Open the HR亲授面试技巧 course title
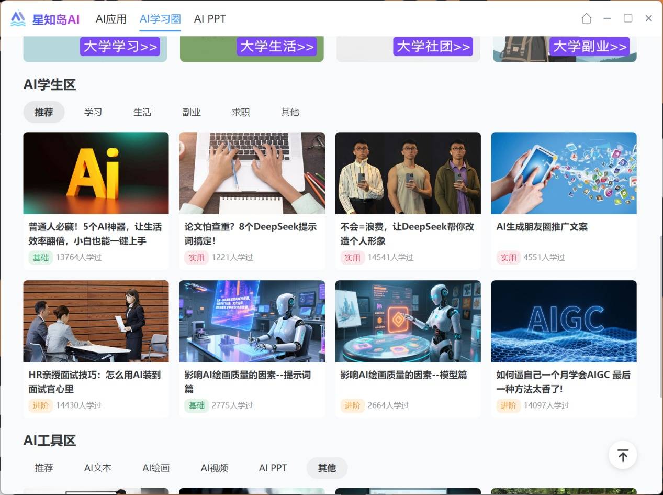The image size is (663, 495). point(95,382)
